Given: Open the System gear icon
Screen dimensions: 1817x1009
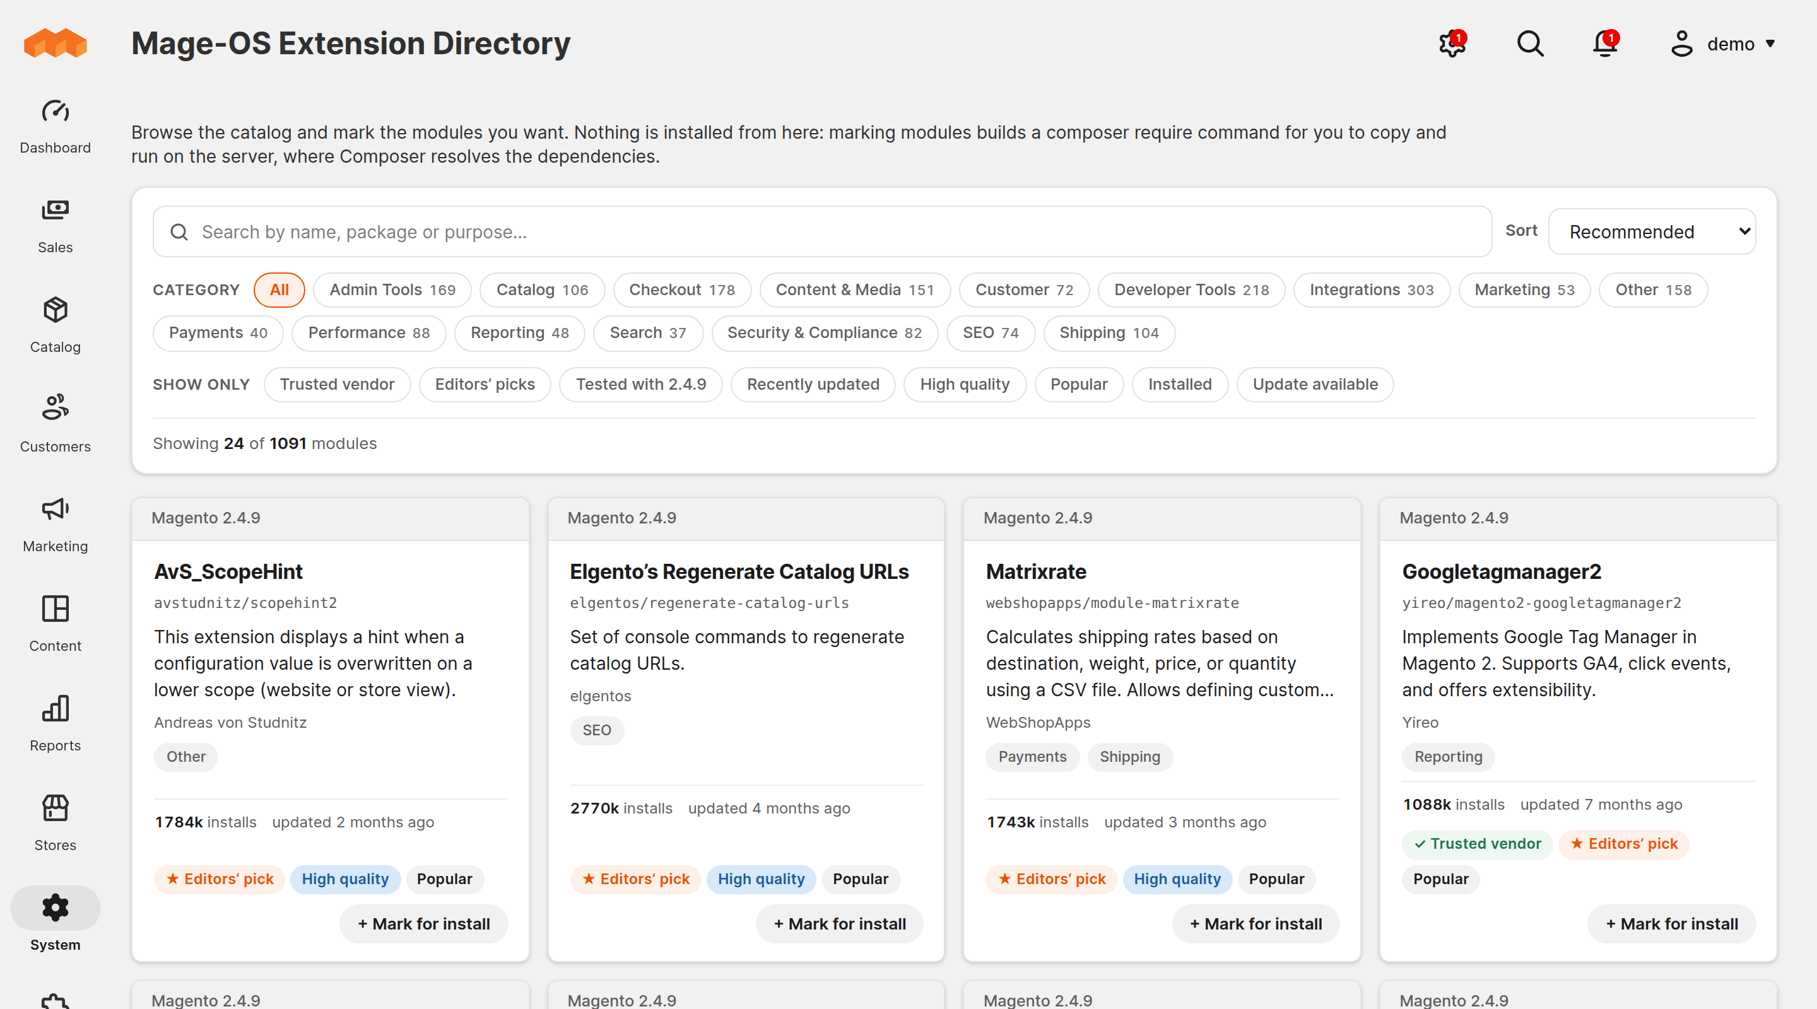Looking at the screenshot, I should (x=55, y=907).
